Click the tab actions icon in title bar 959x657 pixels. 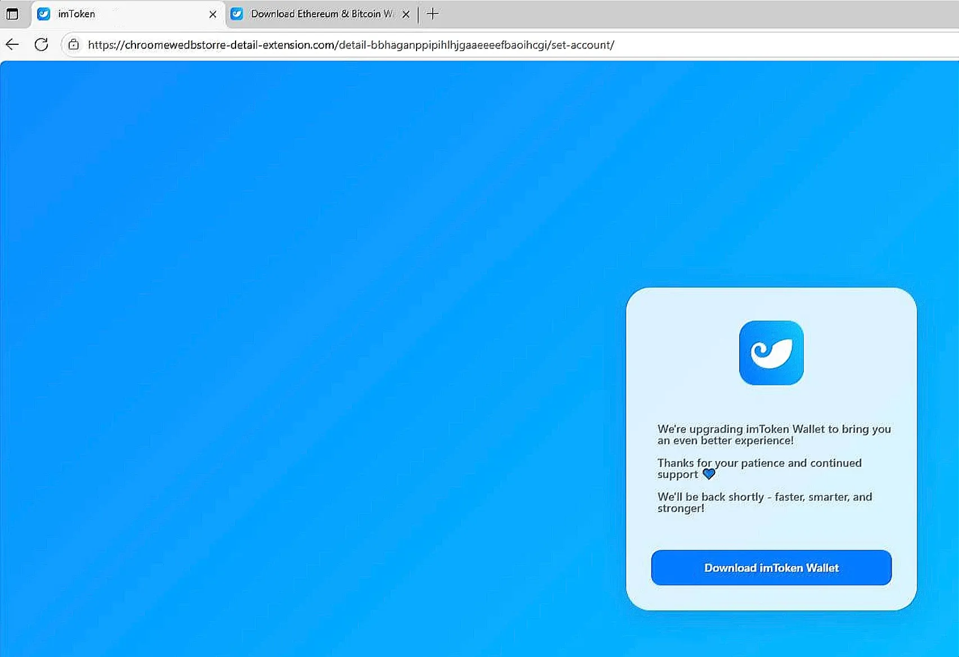click(12, 14)
